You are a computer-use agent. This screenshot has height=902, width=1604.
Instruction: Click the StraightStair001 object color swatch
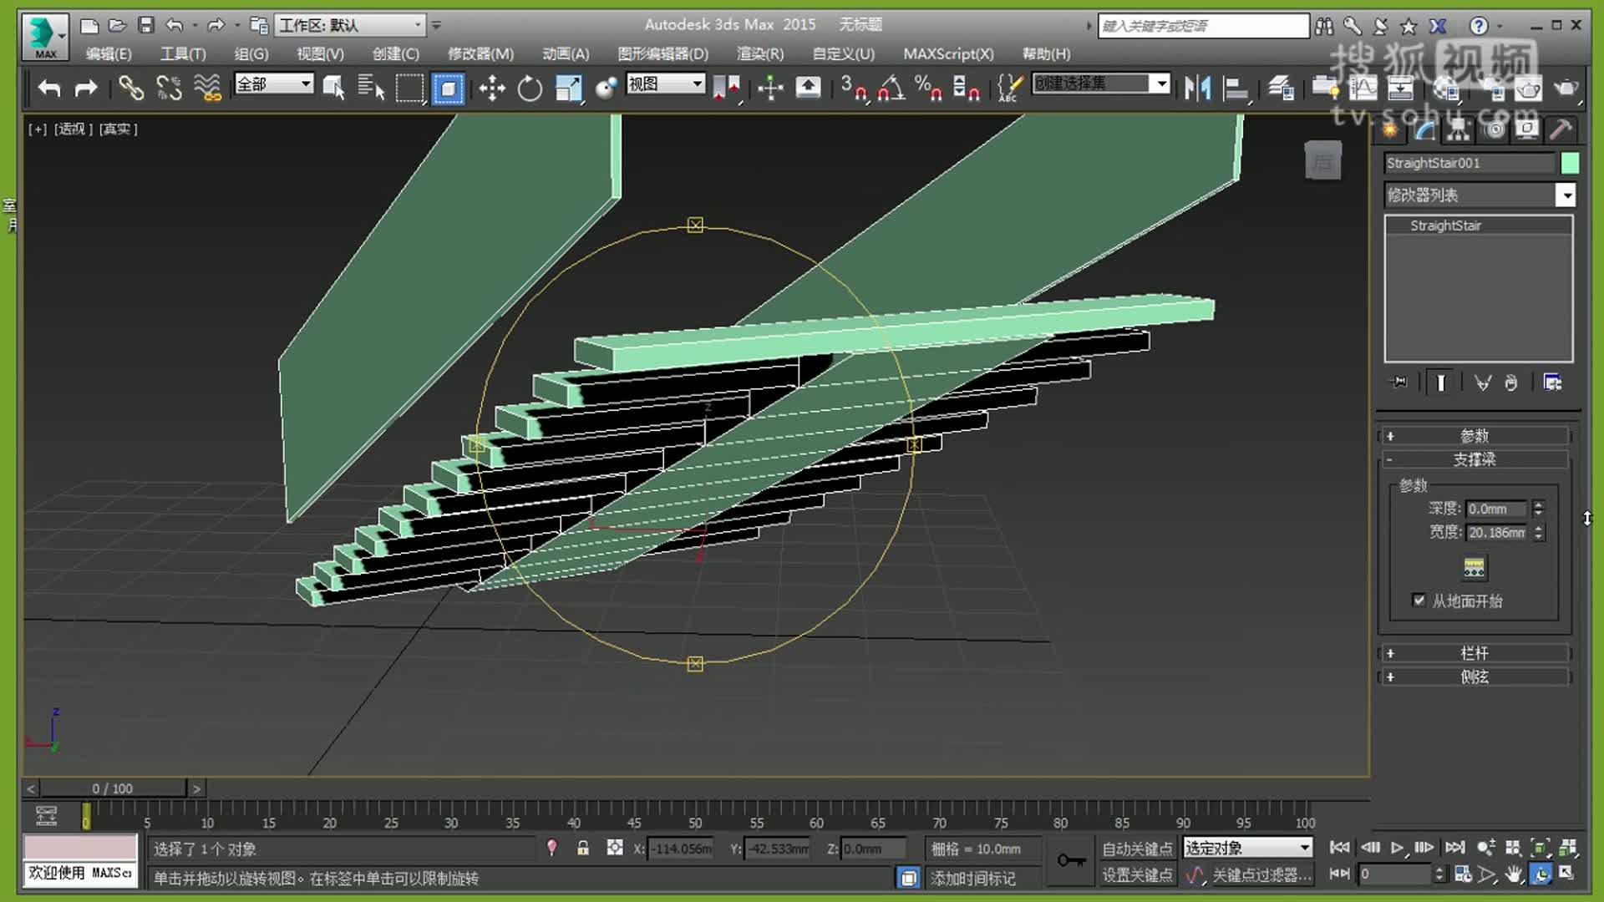point(1569,163)
